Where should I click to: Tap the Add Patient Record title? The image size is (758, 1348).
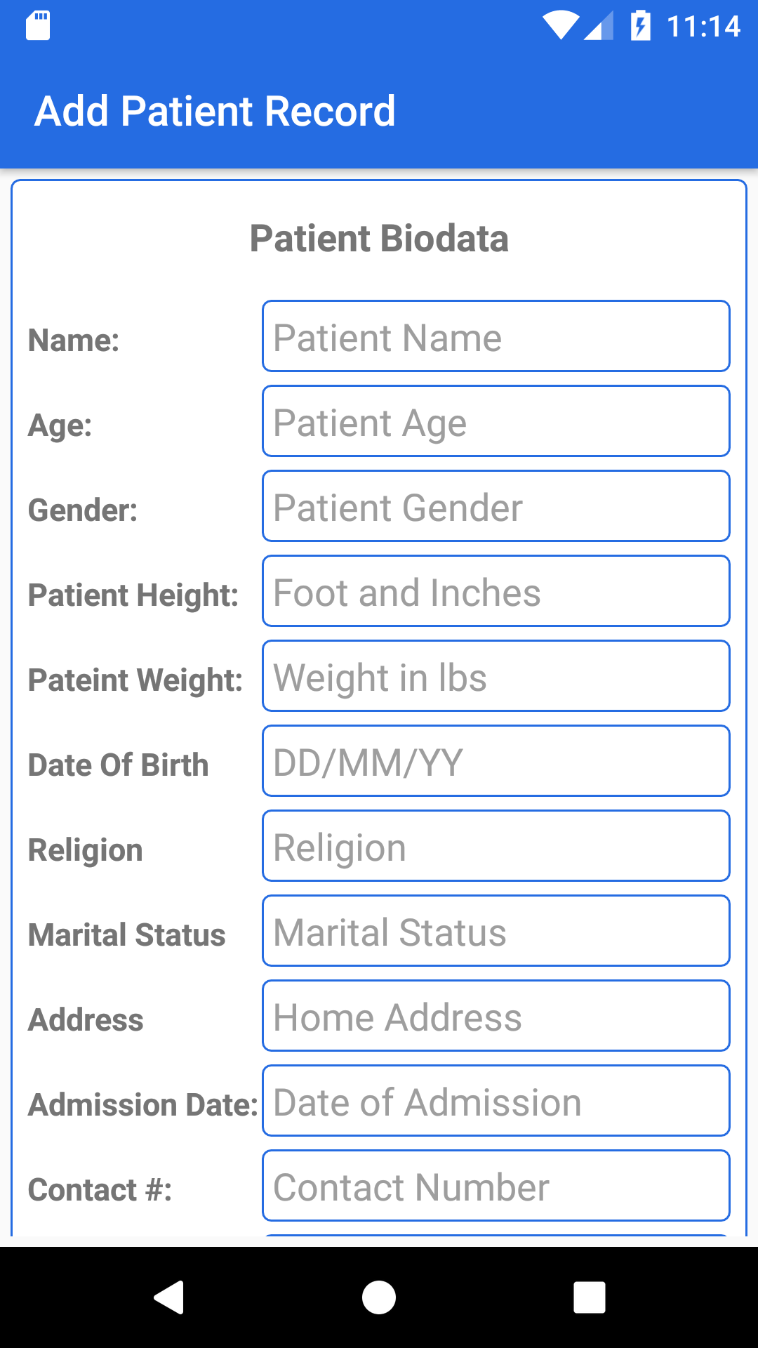click(215, 112)
